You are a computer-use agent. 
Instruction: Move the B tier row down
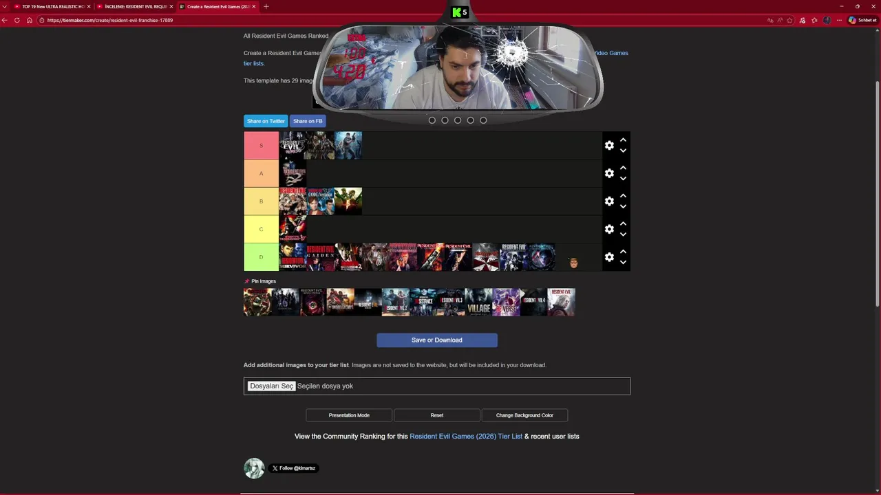[x=623, y=206]
